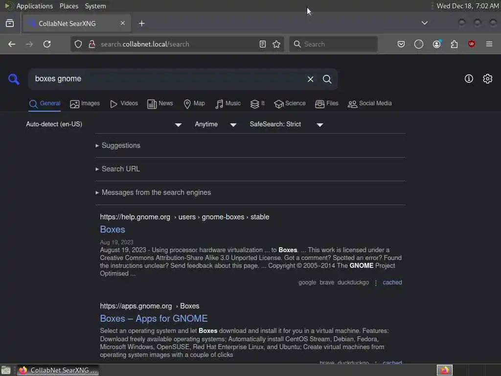Click the google engine label
This screenshot has height=376, width=501.
click(x=307, y=282)
